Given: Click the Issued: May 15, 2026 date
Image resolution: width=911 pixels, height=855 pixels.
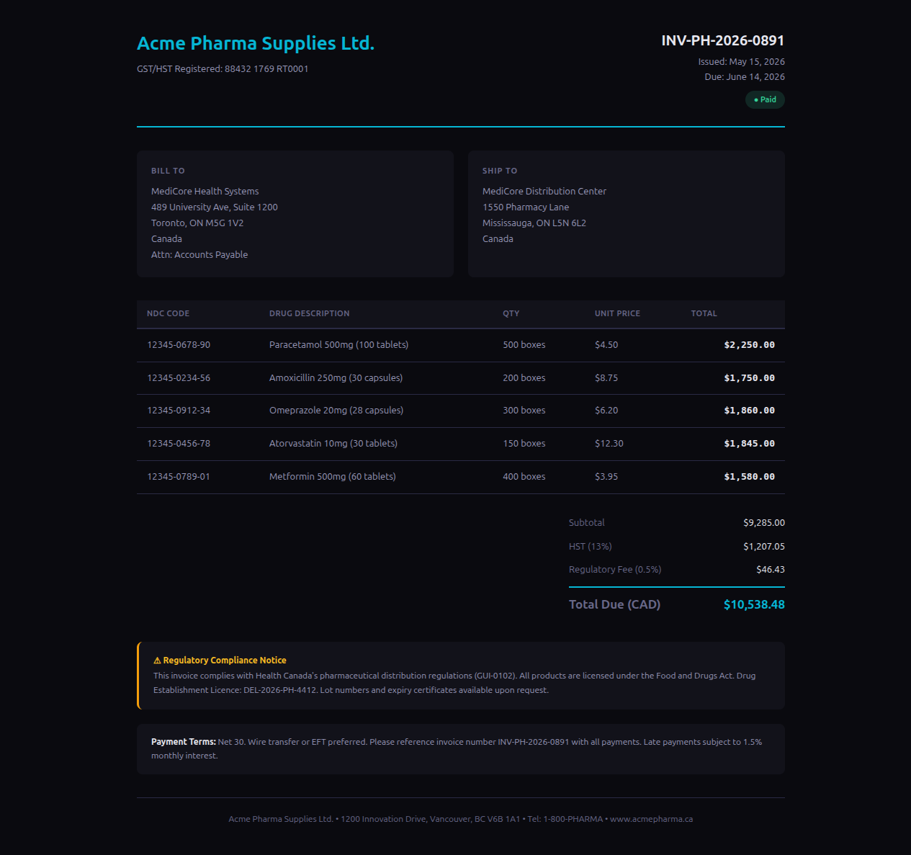Looking at the screenshot, I should click(741, 62).
